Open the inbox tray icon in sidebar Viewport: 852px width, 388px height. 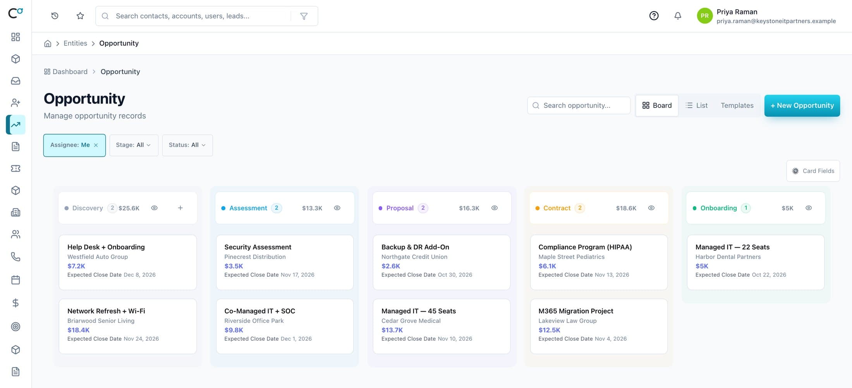point(15,81)
